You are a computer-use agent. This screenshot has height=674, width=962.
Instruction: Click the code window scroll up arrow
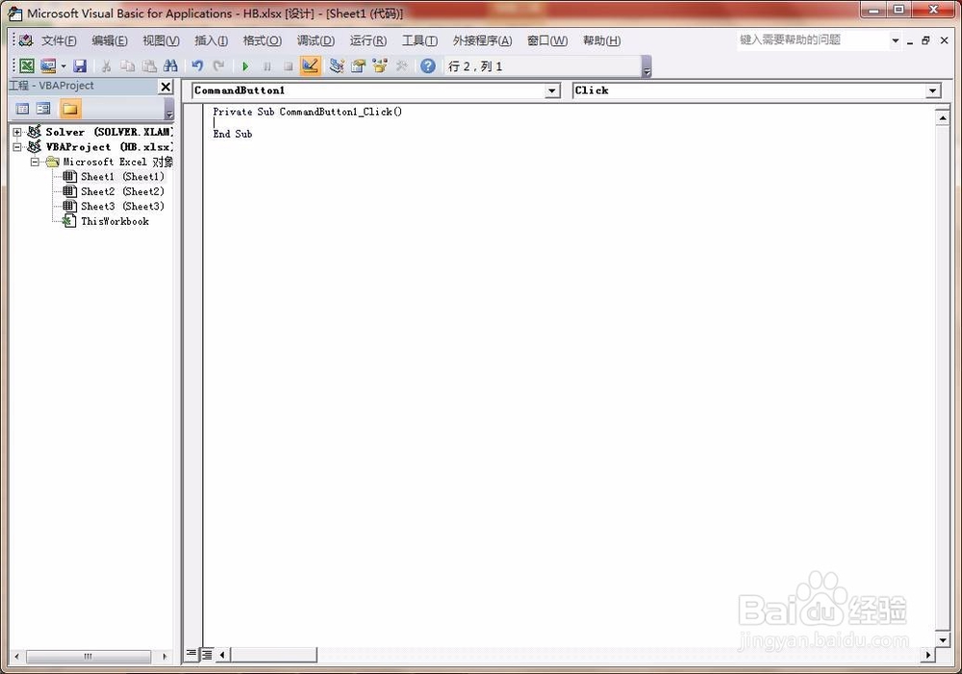pos(943,117)
